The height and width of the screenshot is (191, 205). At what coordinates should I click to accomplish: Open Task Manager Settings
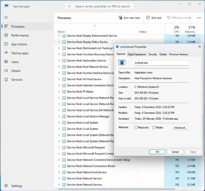coord(28,186)
